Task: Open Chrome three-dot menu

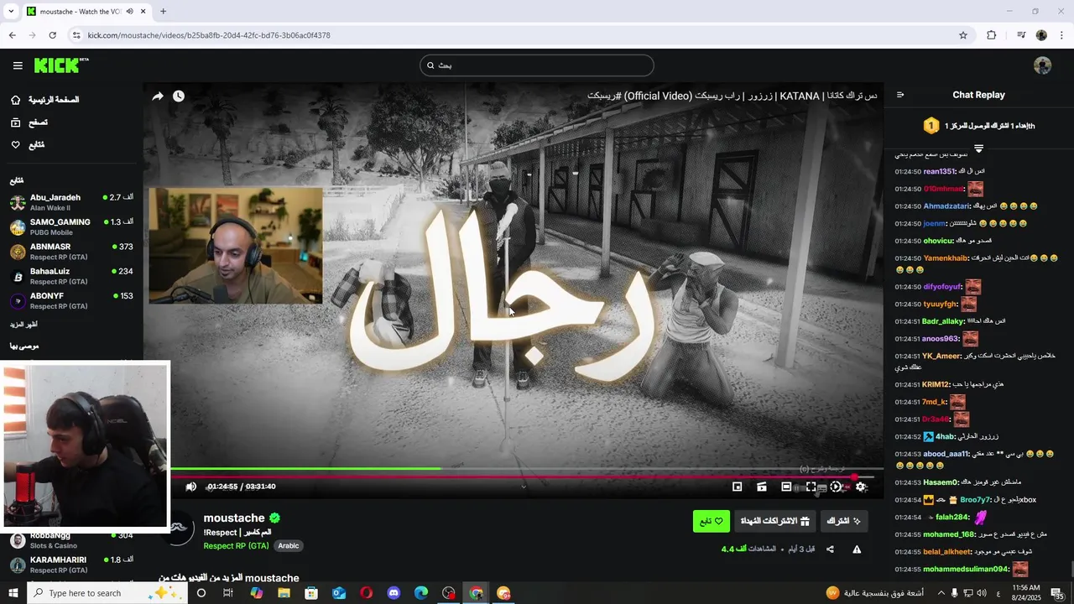Action: pos(1062,35)
